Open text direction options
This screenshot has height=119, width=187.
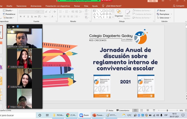coord(87,10)
